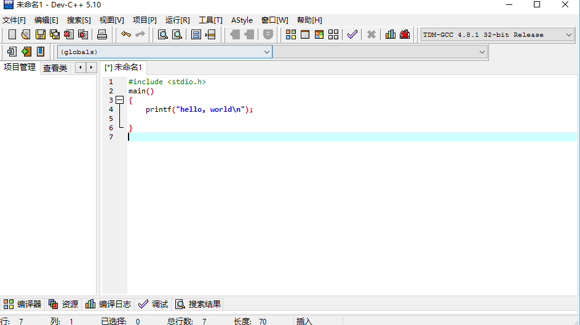580x325 pixels.
Task: Click the New file icon
Action: point(12,34)
